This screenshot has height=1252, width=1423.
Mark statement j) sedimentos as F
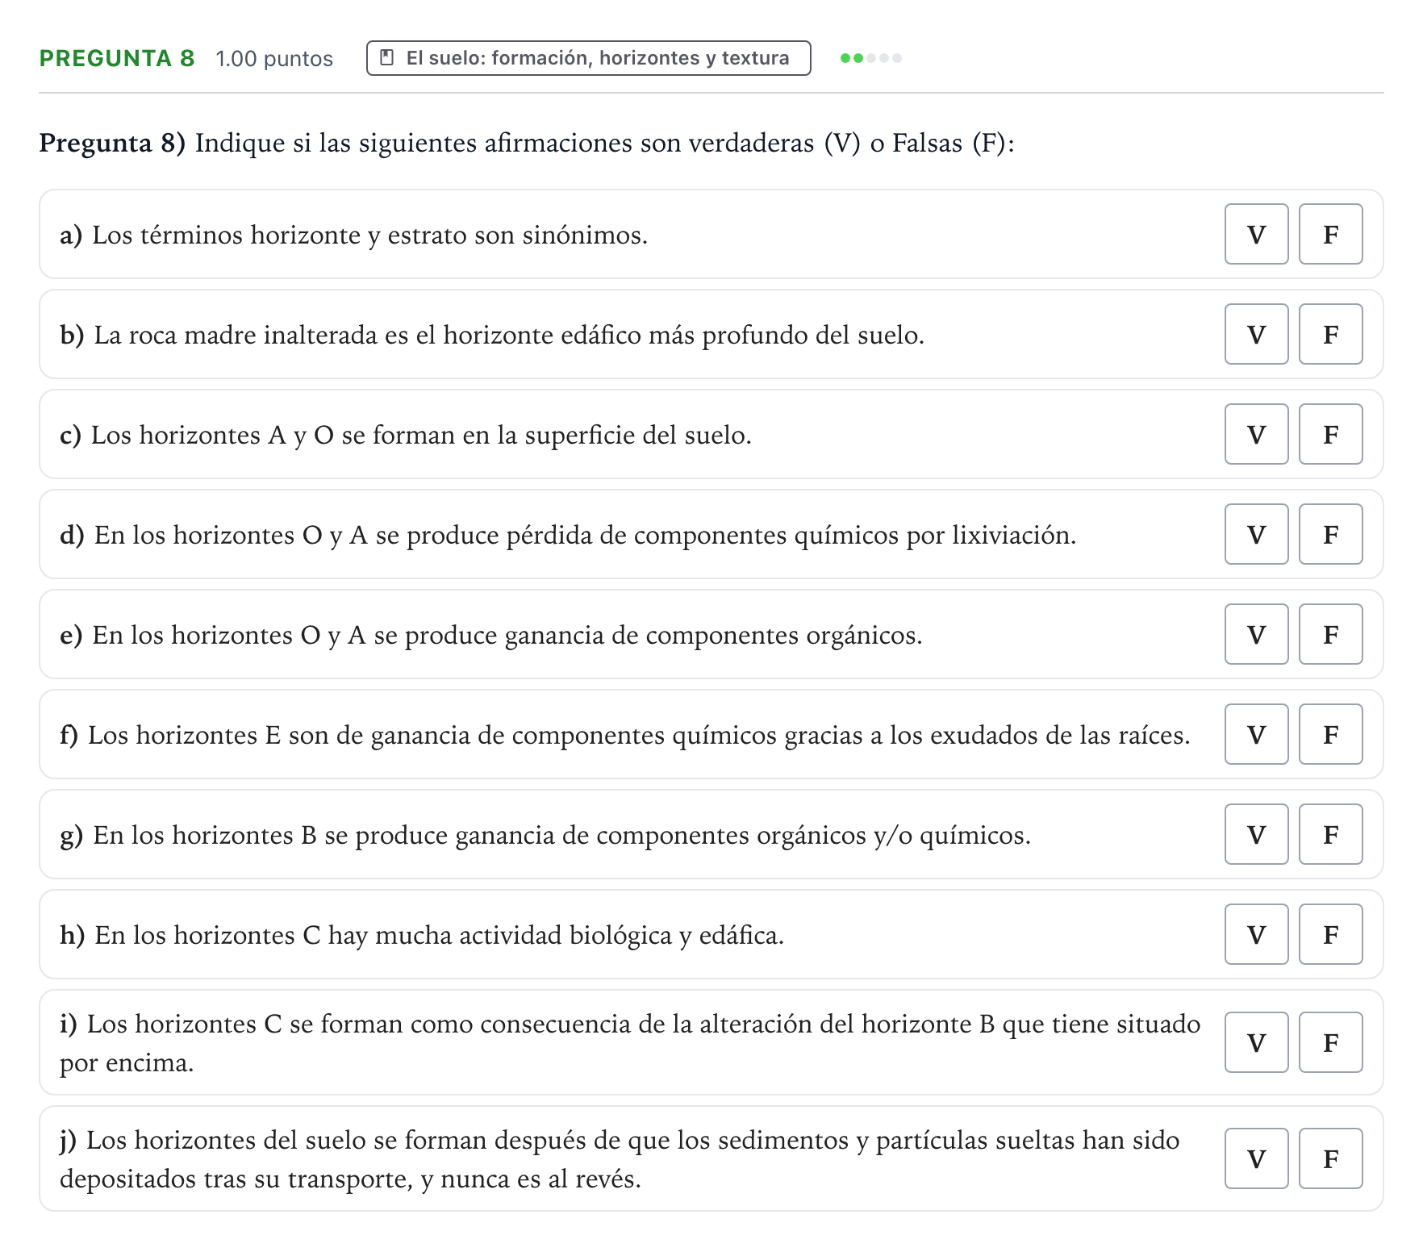tap(1330, 1158)
